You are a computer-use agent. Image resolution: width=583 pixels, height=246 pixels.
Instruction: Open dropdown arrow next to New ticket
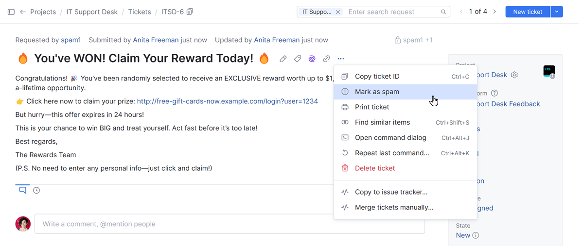click(557, 12)
